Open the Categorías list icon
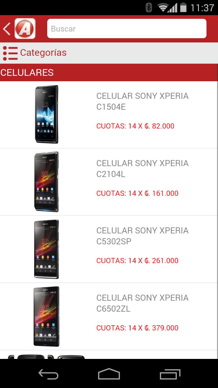Screen dimensions: 218x388 (10, 53)
